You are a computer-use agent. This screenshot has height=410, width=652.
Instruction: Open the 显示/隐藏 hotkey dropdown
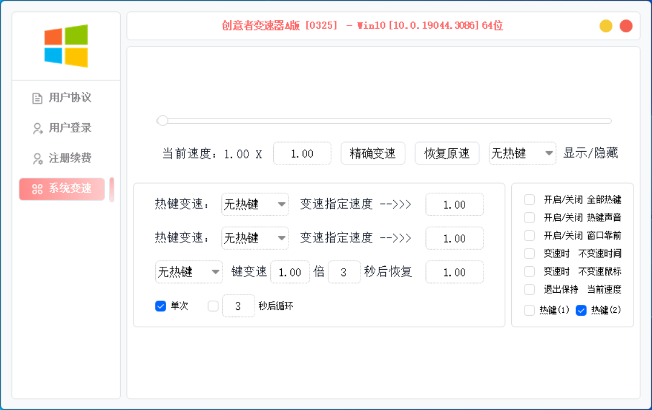522,154
